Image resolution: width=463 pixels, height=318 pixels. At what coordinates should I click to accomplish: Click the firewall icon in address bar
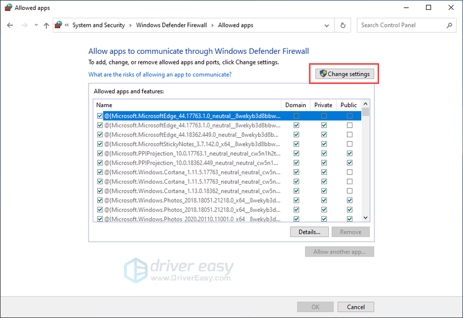pyautogui.click(x=58, y=25)
